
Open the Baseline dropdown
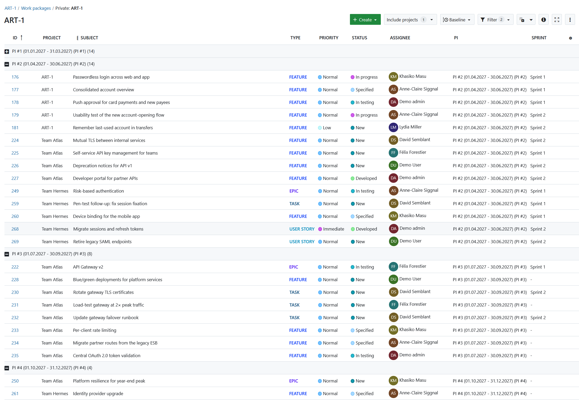click(457, 20)
